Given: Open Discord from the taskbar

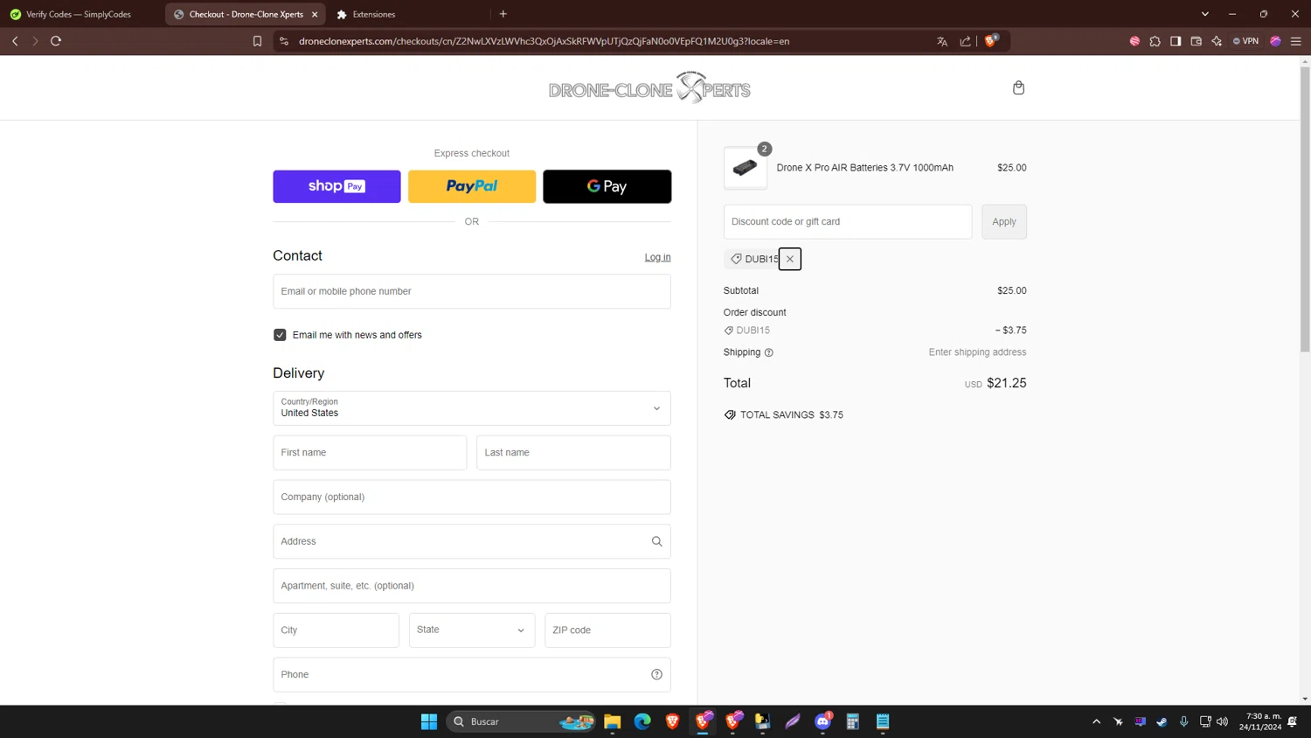Looking at the screenshot, I should pos(822,721).
